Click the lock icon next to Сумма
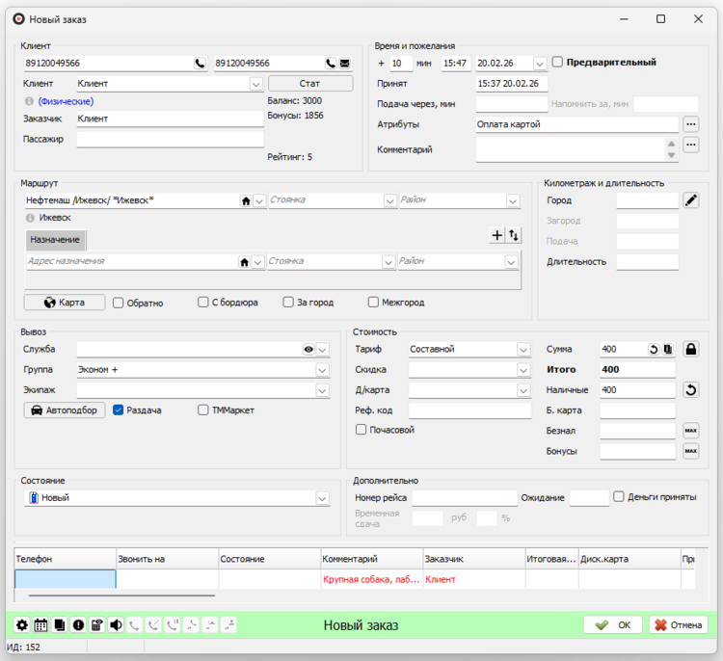This screenshot has width=723, height=661. click(x=690, y=349)
